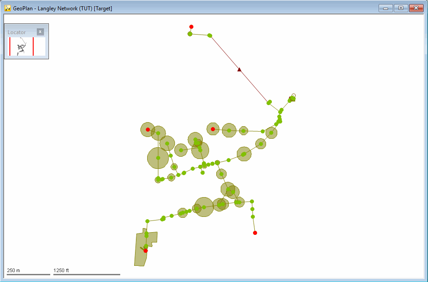This screenshot has height=282, width=428.
Task: Click the 1250 ft scale bar
Action: coord(87,274)
